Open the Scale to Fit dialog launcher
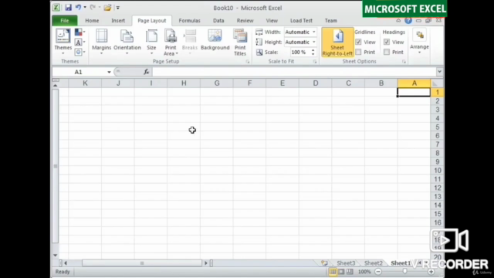This screenshot has width=494, height=278. click(315, 62)
